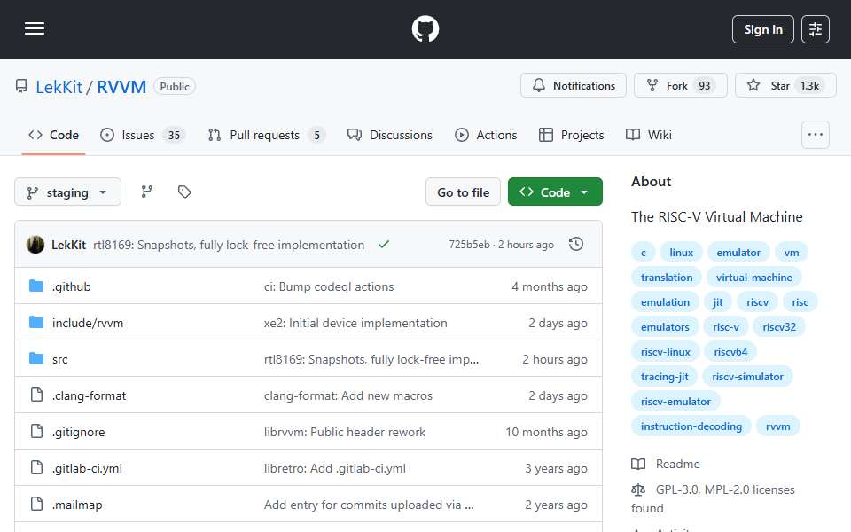Open commit 'ci: Bump codeql actions'
Viewport: 851px width, 532px height.
point(329,286)
